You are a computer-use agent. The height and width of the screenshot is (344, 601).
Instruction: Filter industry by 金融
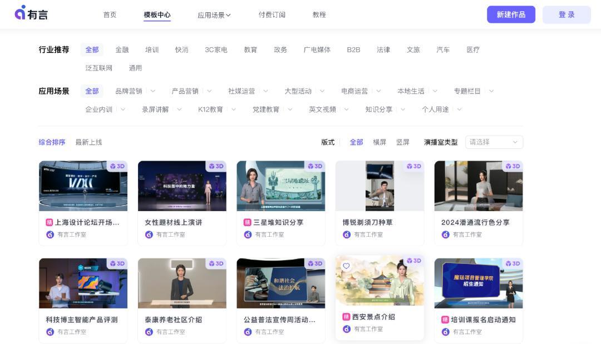(122, 50)
